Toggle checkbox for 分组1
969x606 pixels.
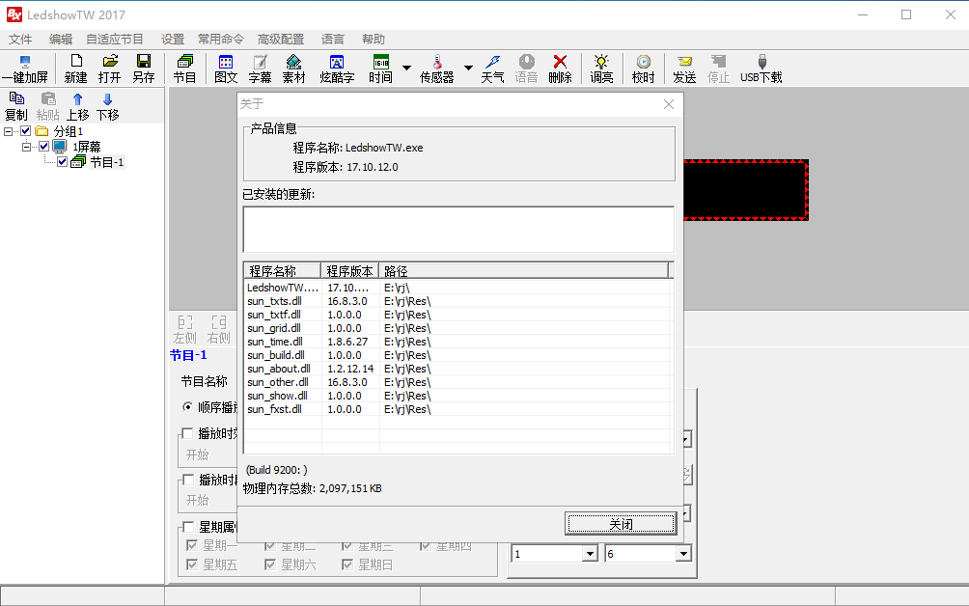coord(25,131)
